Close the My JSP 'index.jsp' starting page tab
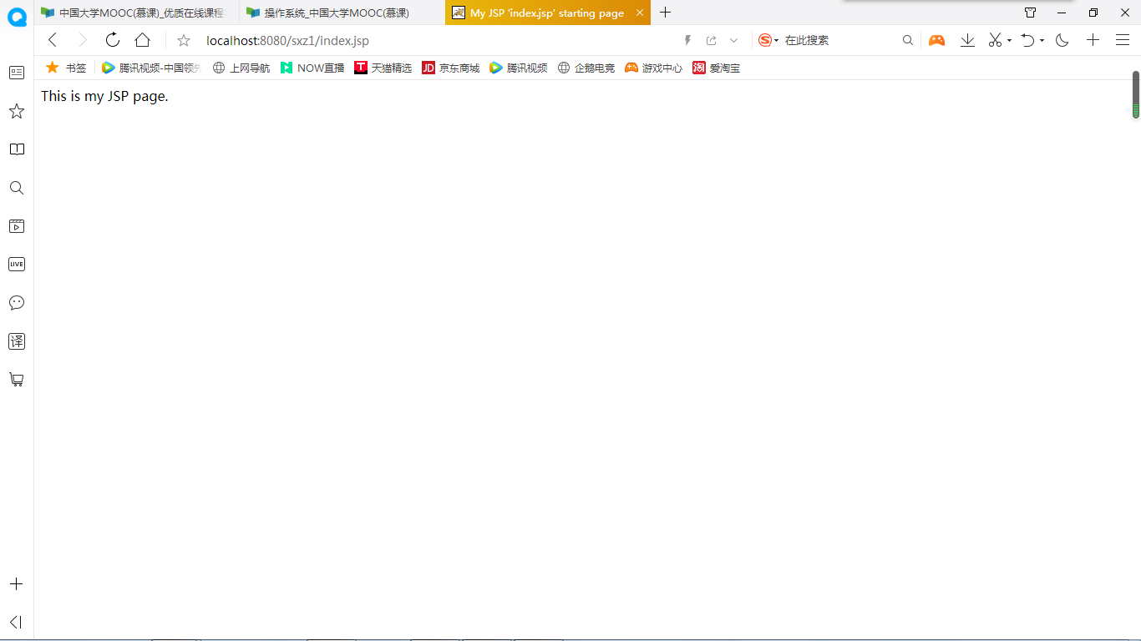 [640, 13]
